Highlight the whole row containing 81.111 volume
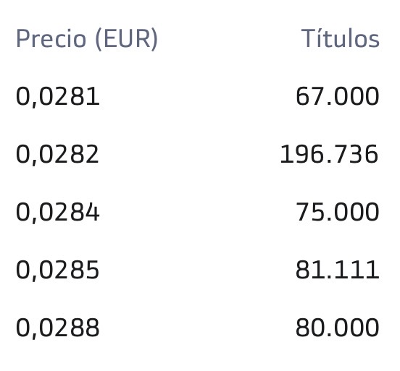 pyautogui.click(x=197, y=270)
